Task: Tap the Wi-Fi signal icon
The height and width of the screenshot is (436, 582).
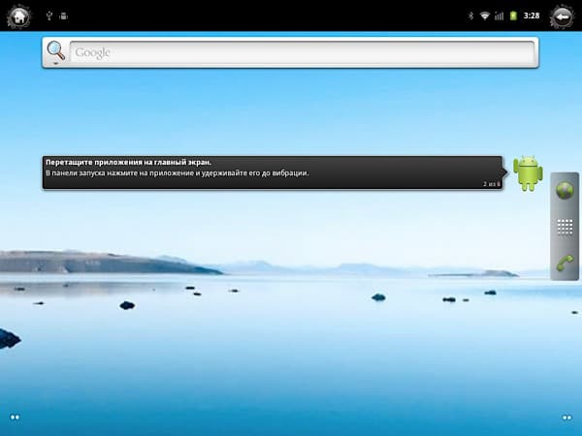Action: click(484, 16)
